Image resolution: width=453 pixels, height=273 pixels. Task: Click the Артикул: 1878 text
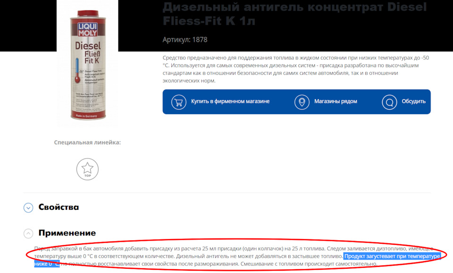[185, 40]
